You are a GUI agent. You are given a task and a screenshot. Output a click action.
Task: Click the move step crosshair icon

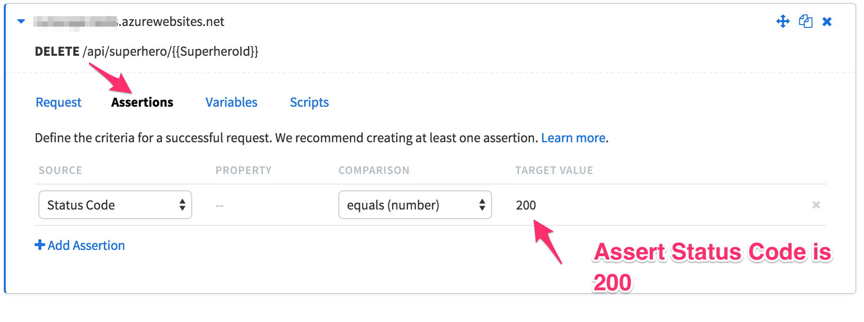(x=783, y=21)
